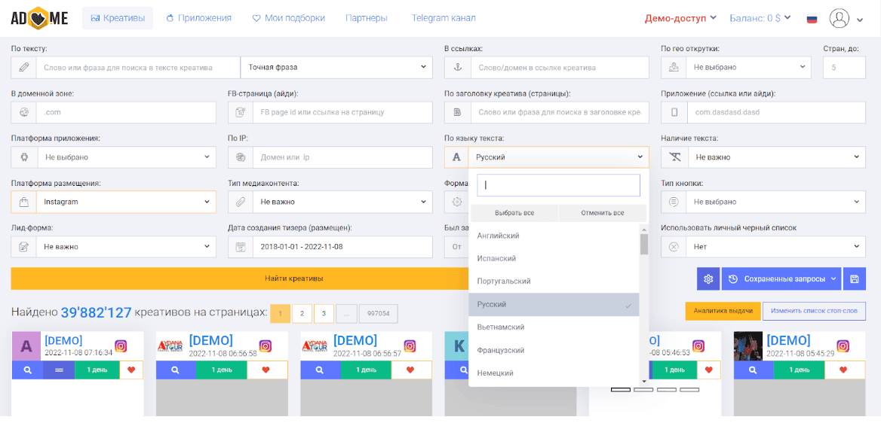The width and height of the screenshot is (881, 423).
Task: Expand the Точная фраза match dropdown
Action: point(336,67)
